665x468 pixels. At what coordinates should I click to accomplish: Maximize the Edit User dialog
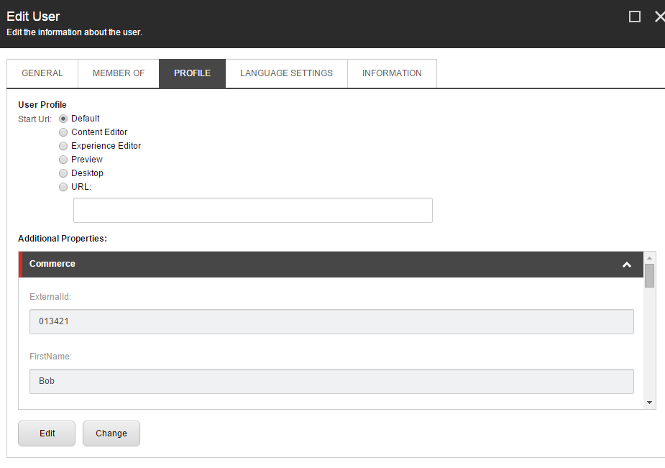(635, 17)
